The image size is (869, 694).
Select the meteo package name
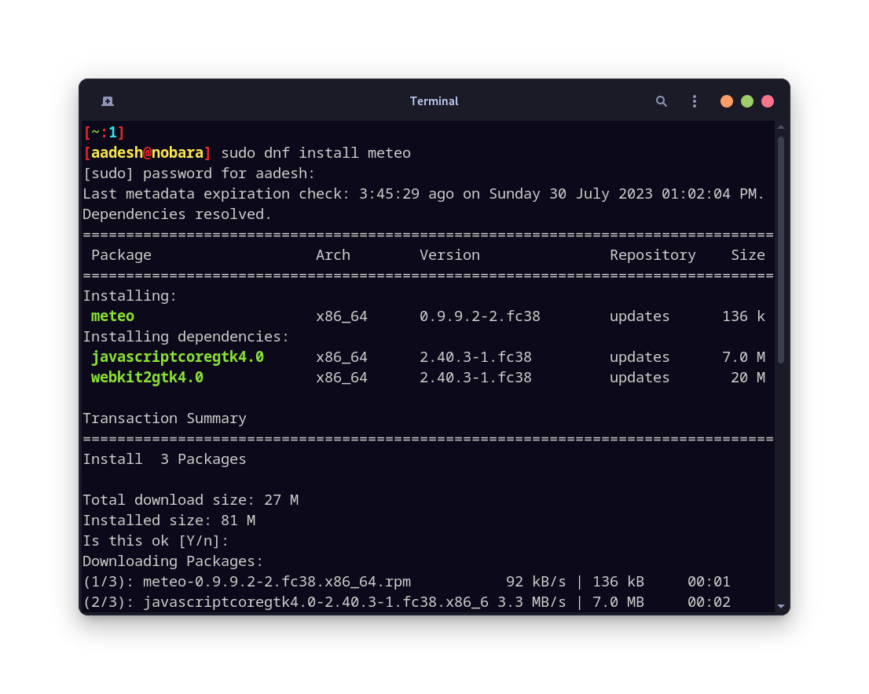point(112,316)
